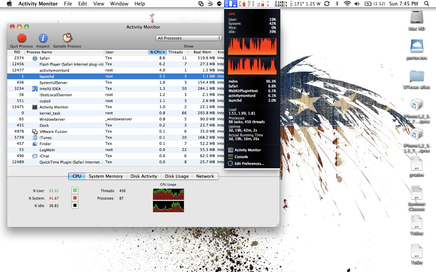Screen dimensions: 436x272
Task: Click Edit Preferences in iStat dropdown
Action: (x=247, y=164)
